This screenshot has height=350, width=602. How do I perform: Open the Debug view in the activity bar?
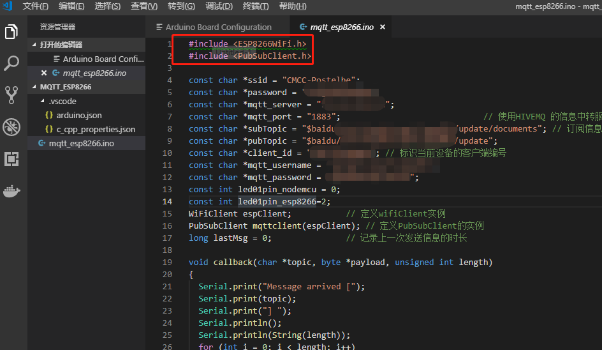(11, 127)
